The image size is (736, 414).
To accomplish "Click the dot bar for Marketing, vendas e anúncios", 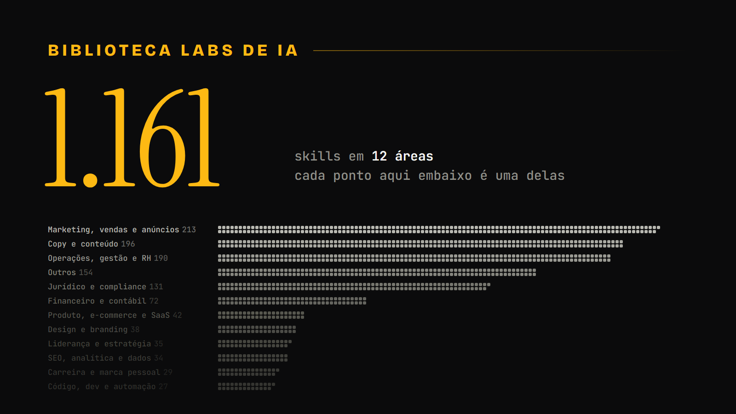I will pyautogui.click(x=439, y=230).
